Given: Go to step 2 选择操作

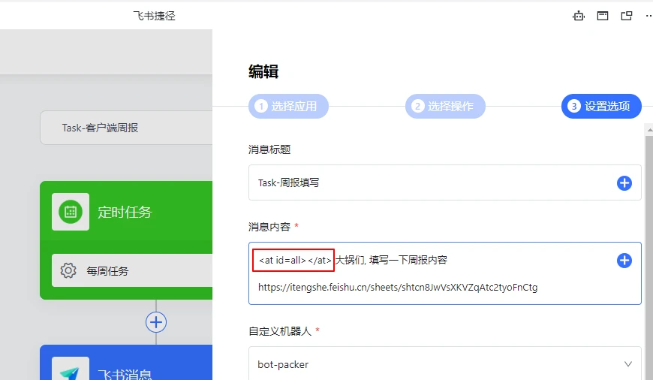Looking at the screenshot, I should [445, 106].
